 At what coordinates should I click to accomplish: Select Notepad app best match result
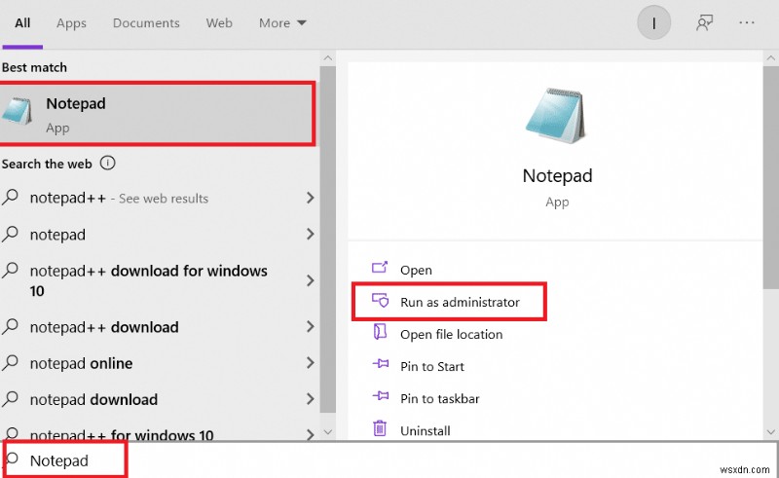click(158, 114)
